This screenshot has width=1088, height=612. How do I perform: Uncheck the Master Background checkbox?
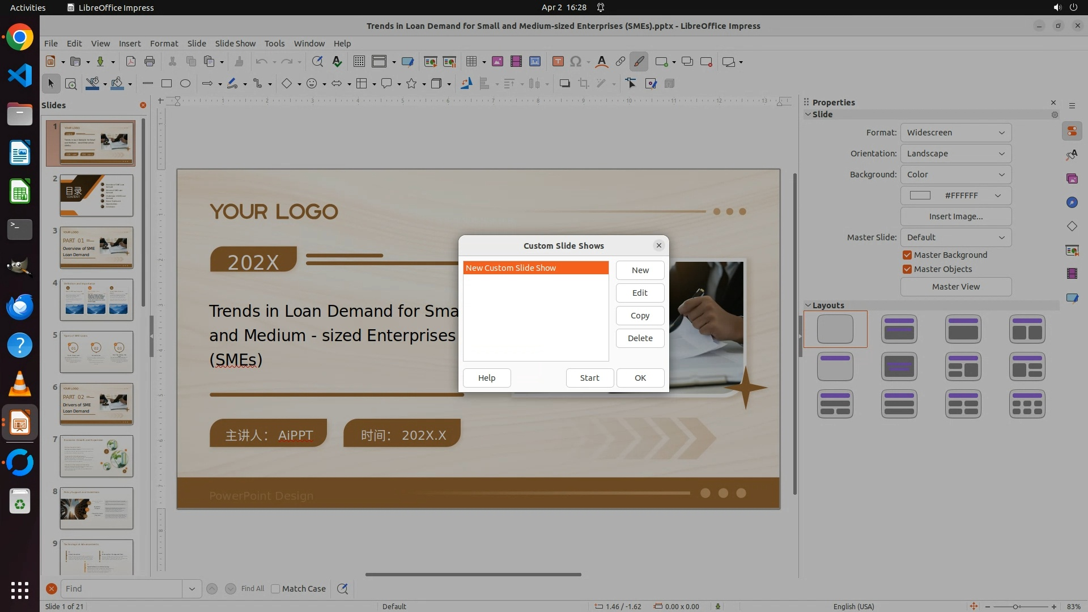[x=907, y=255]
